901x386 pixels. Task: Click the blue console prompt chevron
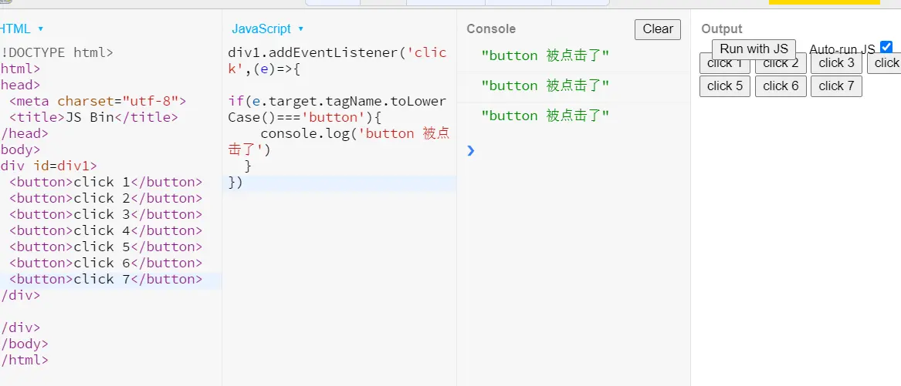click(x=471, y=150)
